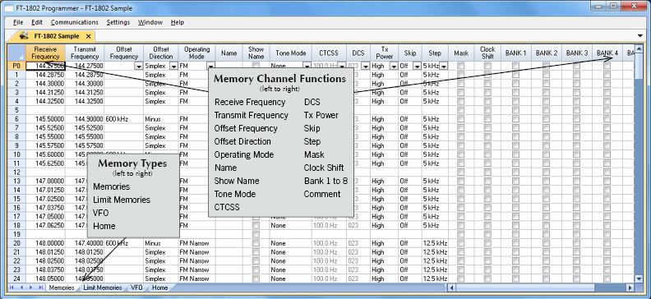The height and width of the screenshot is (299, 651).
Task: Go to previous sheet using the navigation arrow
Action: [x=21, y=287]
